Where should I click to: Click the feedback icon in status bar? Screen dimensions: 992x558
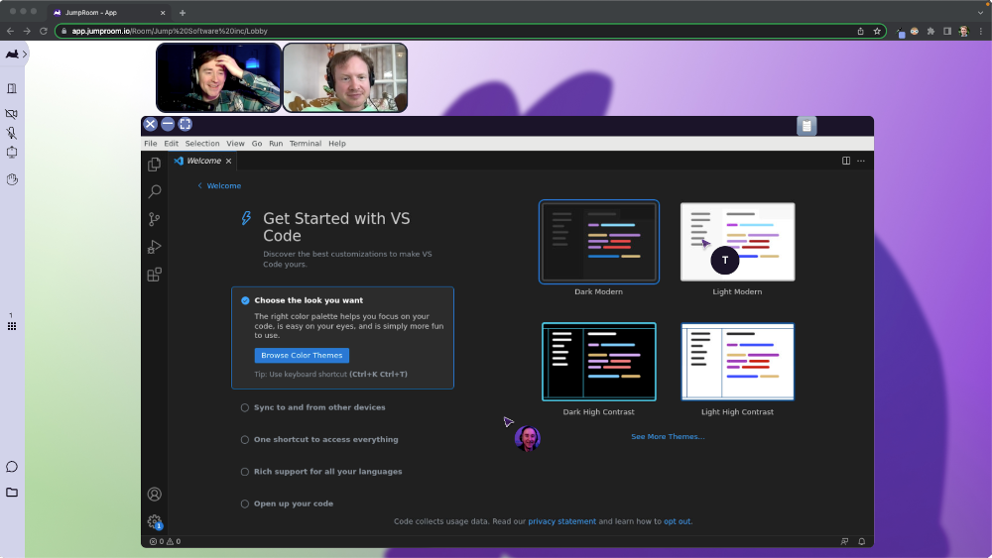tap(844, 541)
